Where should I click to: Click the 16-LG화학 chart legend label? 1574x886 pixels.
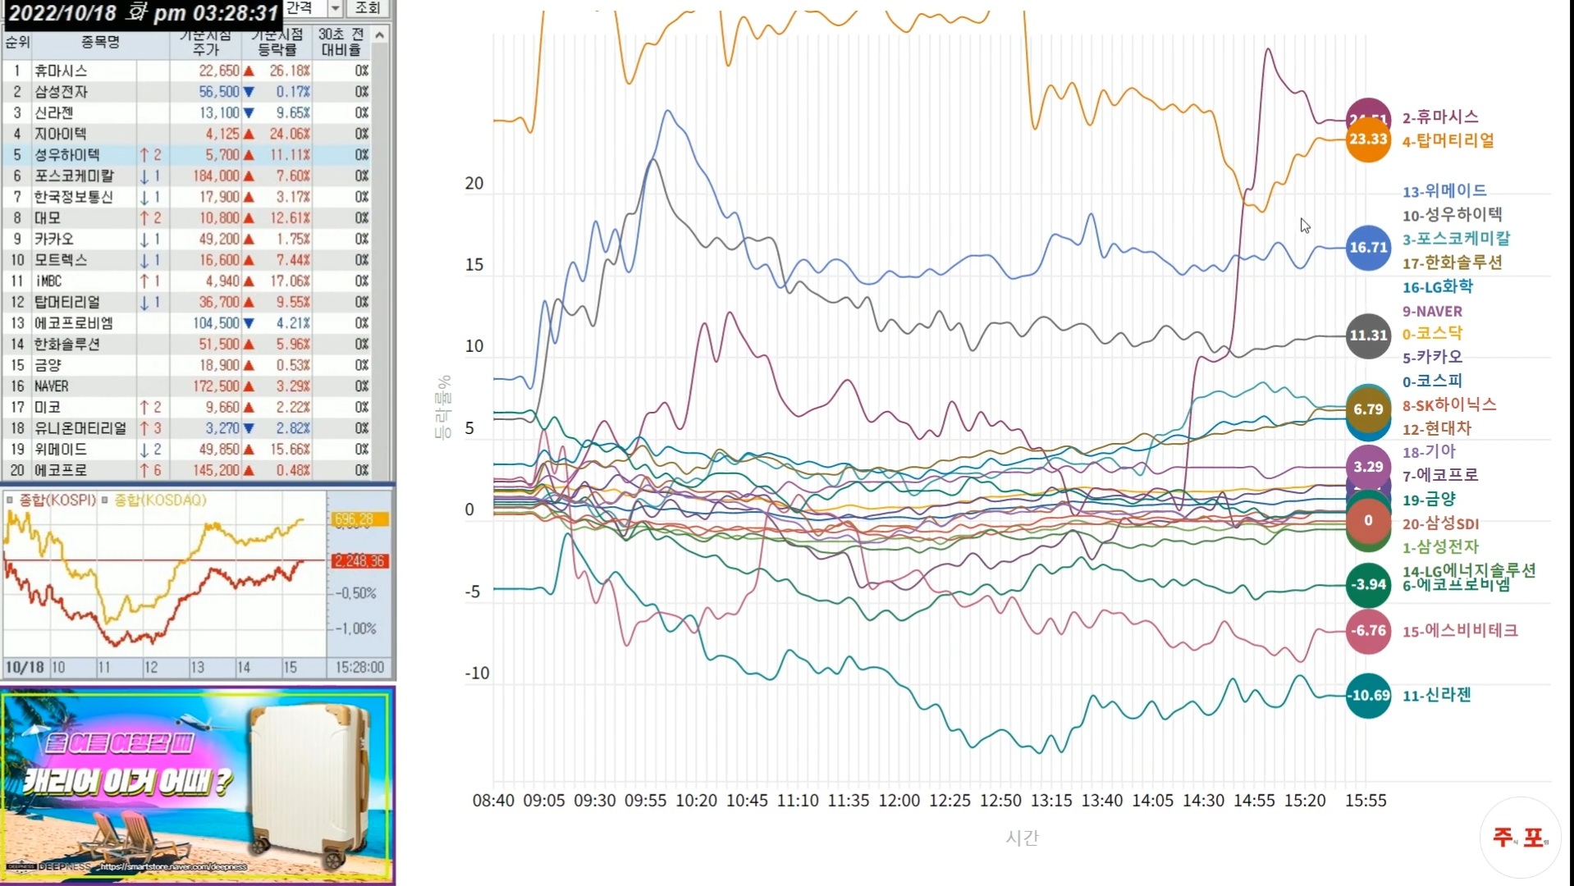1437,286
